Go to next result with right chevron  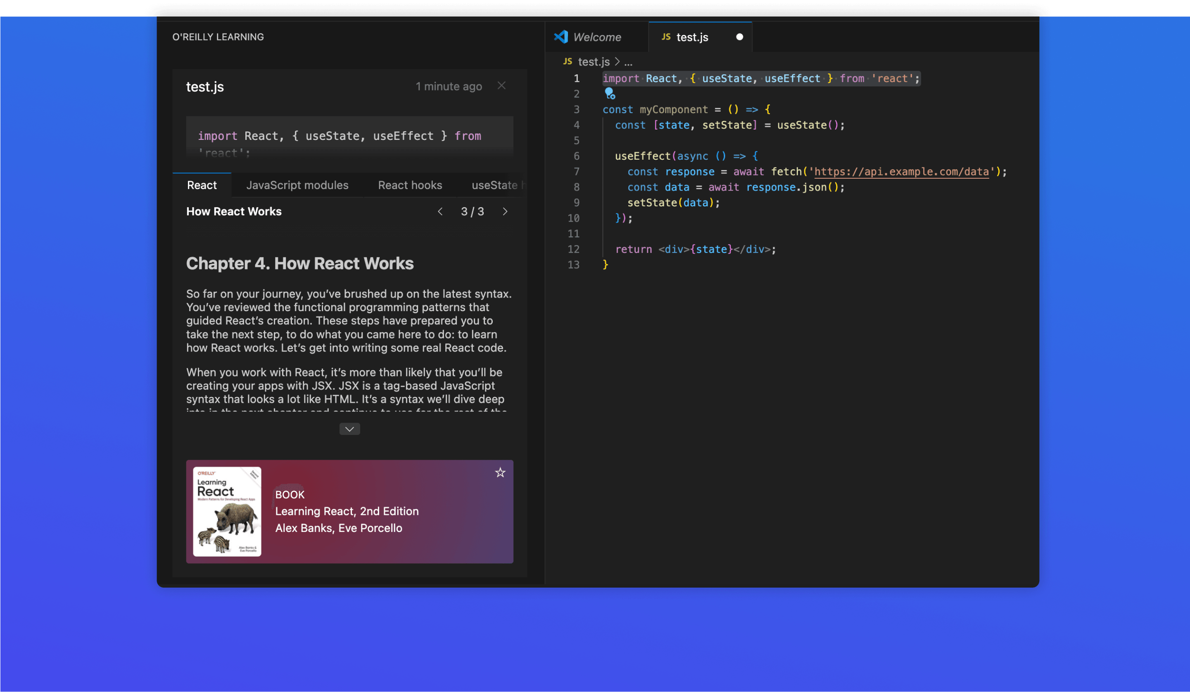coord(505,212)
